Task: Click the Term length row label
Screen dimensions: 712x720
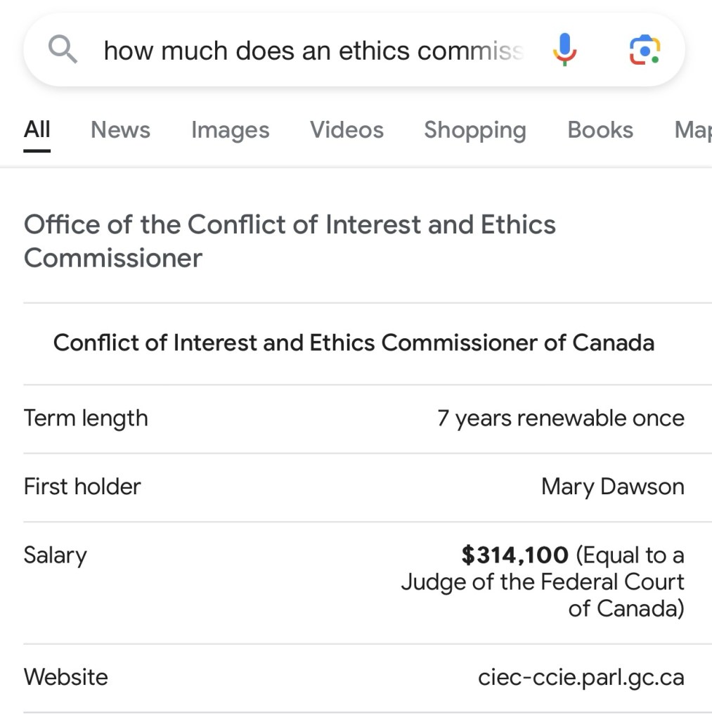Action: pyautogui.click(x=86, y=418)
